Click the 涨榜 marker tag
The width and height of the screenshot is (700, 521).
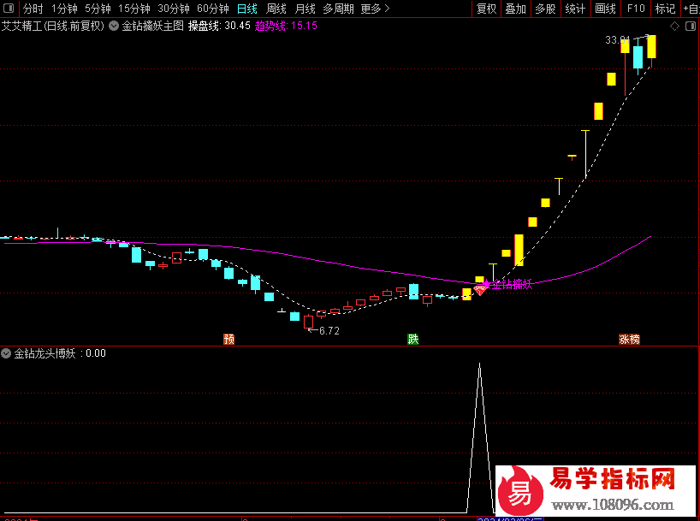[629, 339]
